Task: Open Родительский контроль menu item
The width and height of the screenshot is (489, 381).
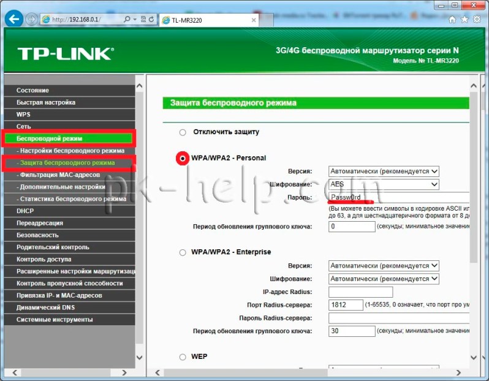Action: (69, 247)
